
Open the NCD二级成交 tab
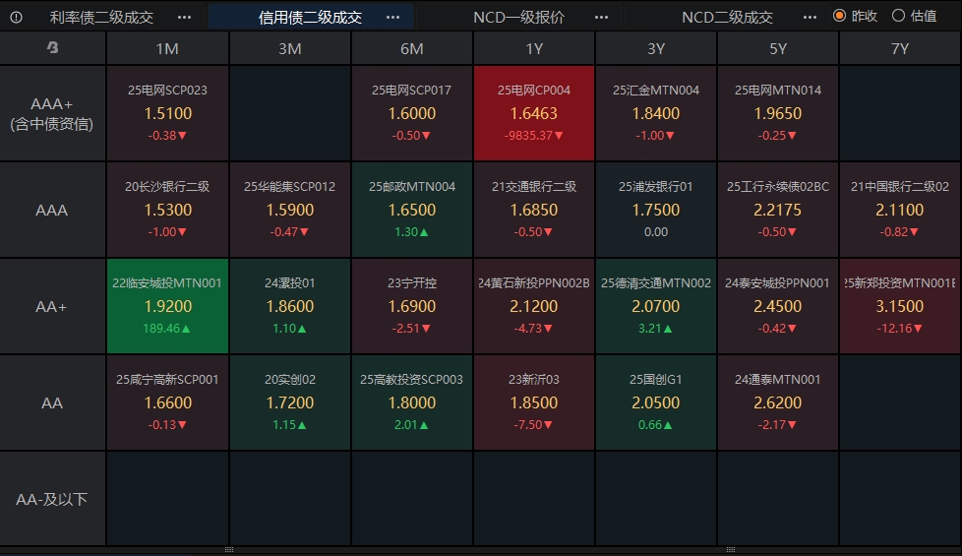point(727,17)
